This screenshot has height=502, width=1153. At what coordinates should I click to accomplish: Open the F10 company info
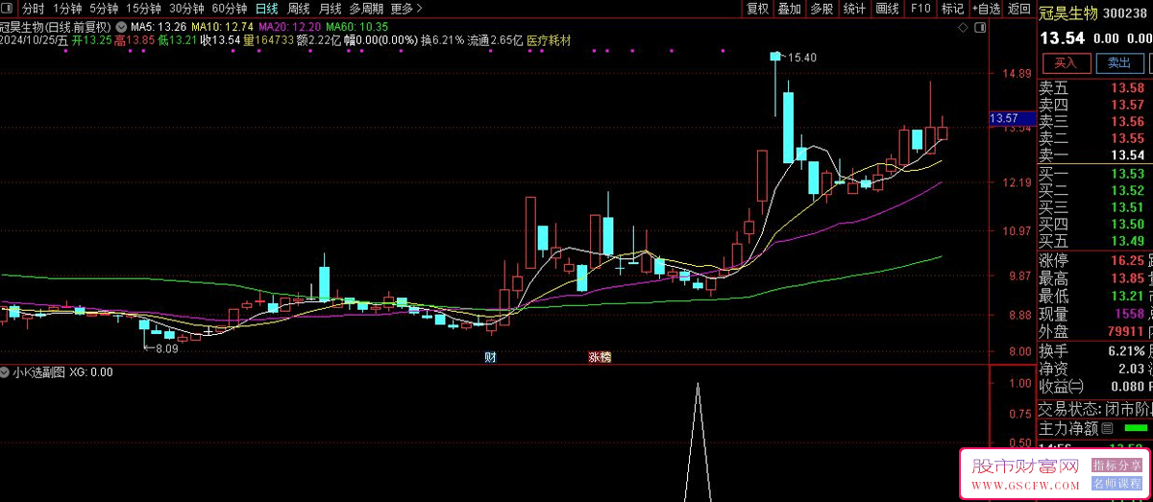tap(920, 9)
